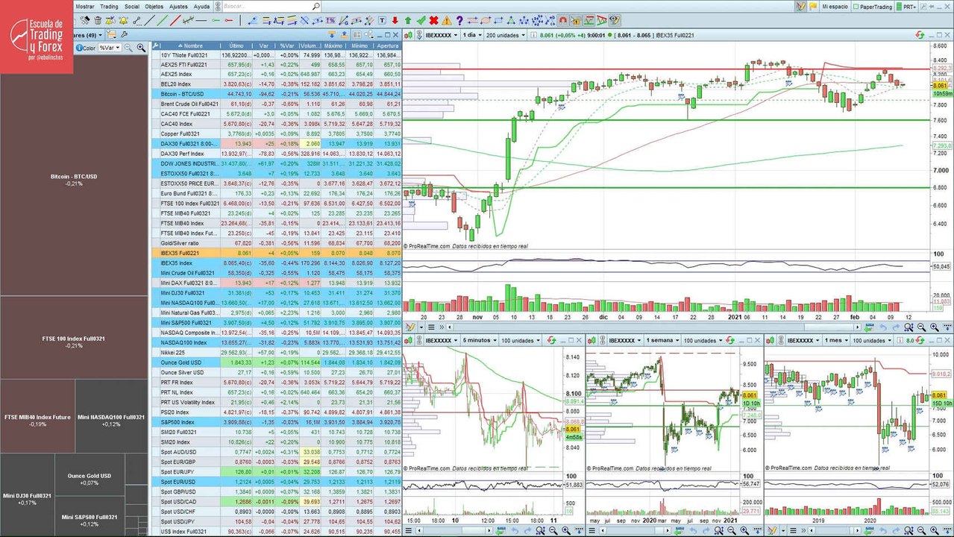Click the download arrow icon in list panel
Viewport: 954px width, 537px height.
pyautogui.click(x=332, y=34)
